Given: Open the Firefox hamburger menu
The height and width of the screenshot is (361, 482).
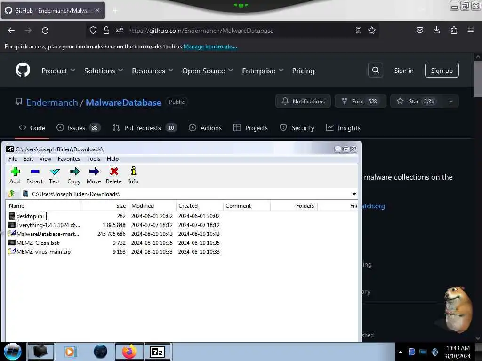Looking at the screenshot, I should point(471,30).
